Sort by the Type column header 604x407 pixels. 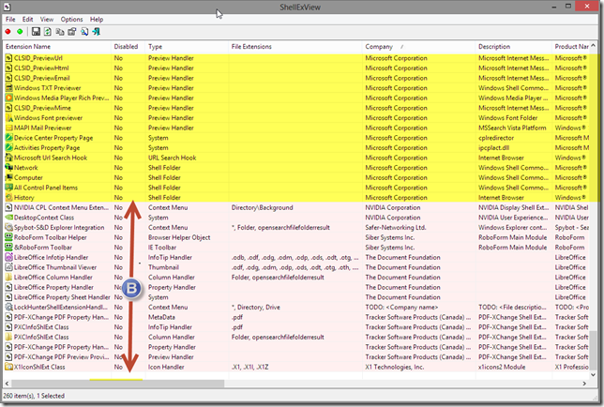[187, 47]
